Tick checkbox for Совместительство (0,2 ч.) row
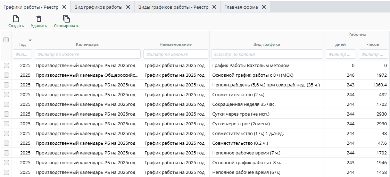 tap(6, 143)
